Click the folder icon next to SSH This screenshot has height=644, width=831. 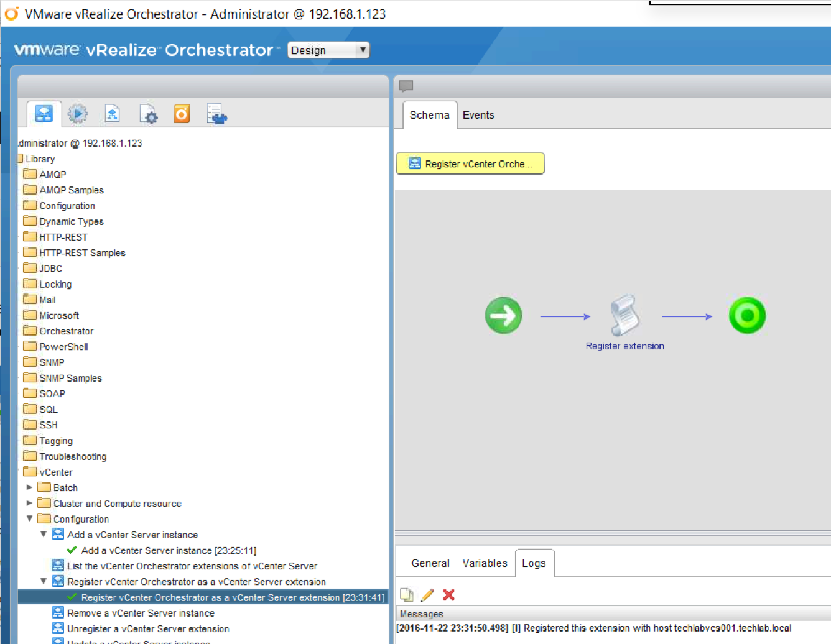pyautogui.click(x=30, y=424)
